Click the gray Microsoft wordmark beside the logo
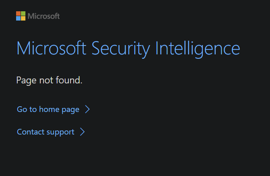Image resolution: width=270 pixels, height=176 pixels. (43, 16)
